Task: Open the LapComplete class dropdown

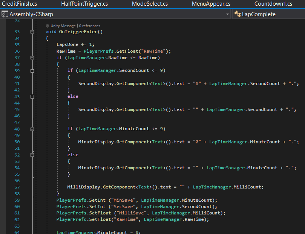Action: (x=268, y=14)
